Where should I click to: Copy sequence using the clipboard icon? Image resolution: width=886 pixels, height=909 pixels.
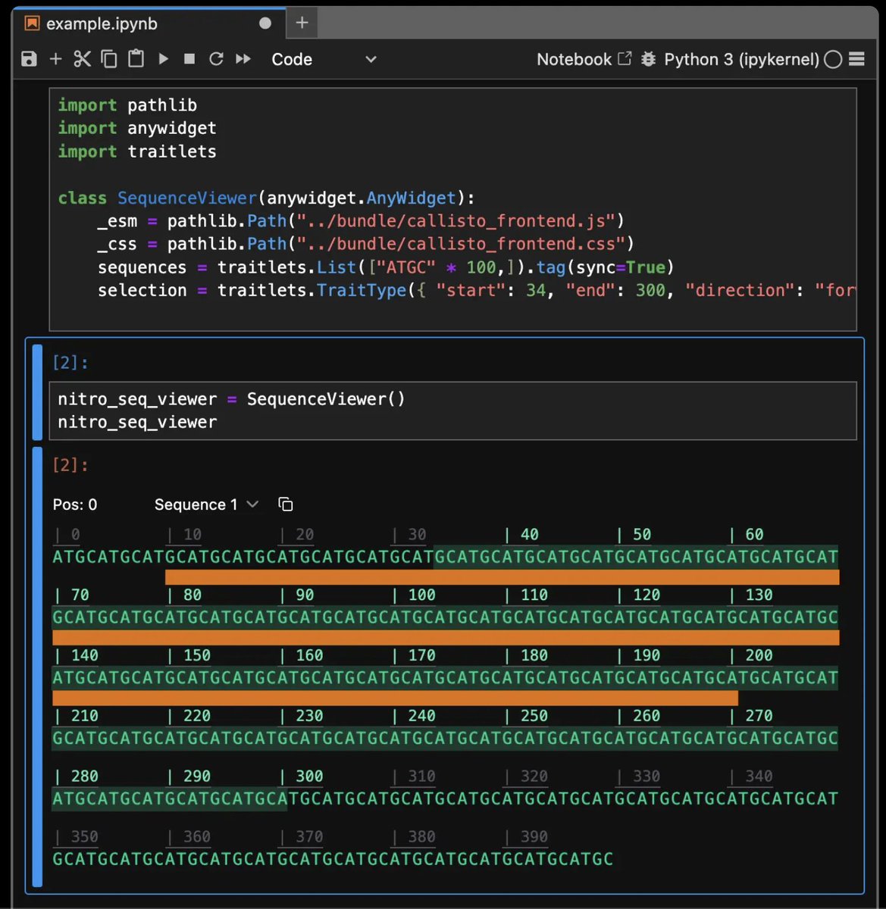[286, 504]
